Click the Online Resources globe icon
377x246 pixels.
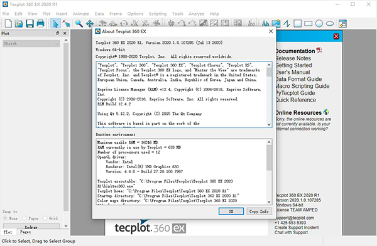coord(326,112)
